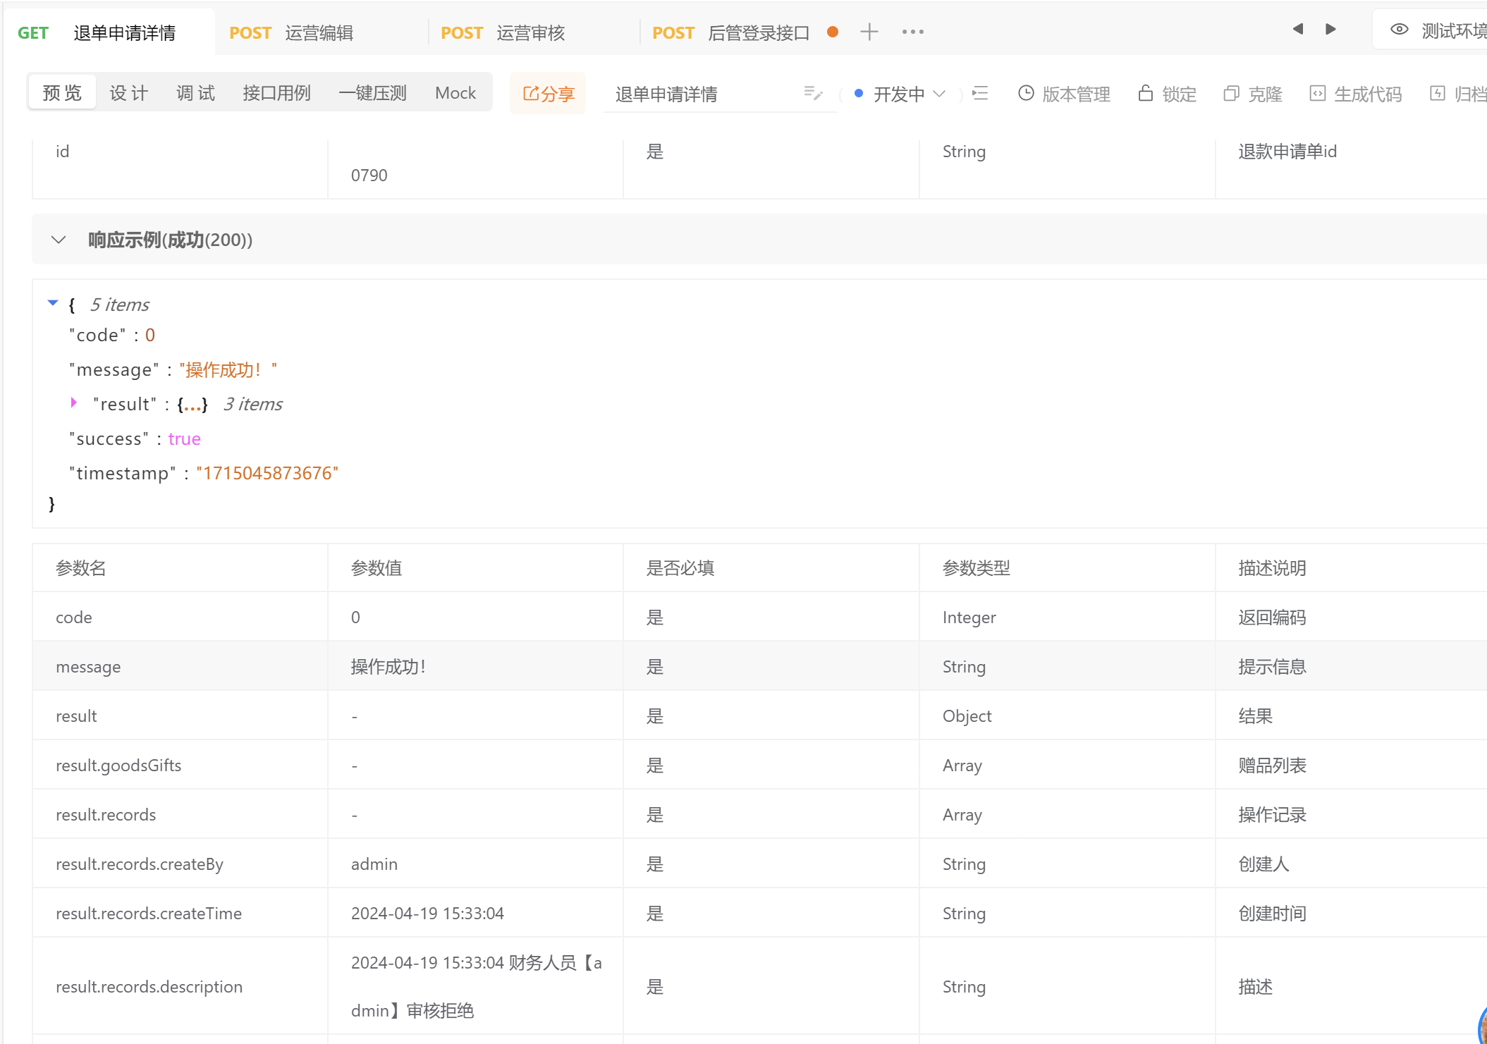Click the share icon button 分享
Screen dimensions: 1487x1044
click(548, 93)
